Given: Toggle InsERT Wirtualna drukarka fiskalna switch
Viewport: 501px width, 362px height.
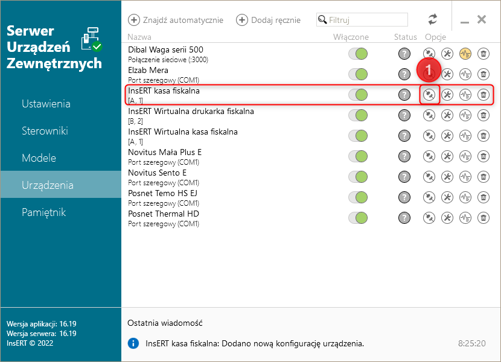Looking at the screenshot, I should [358, 115].
